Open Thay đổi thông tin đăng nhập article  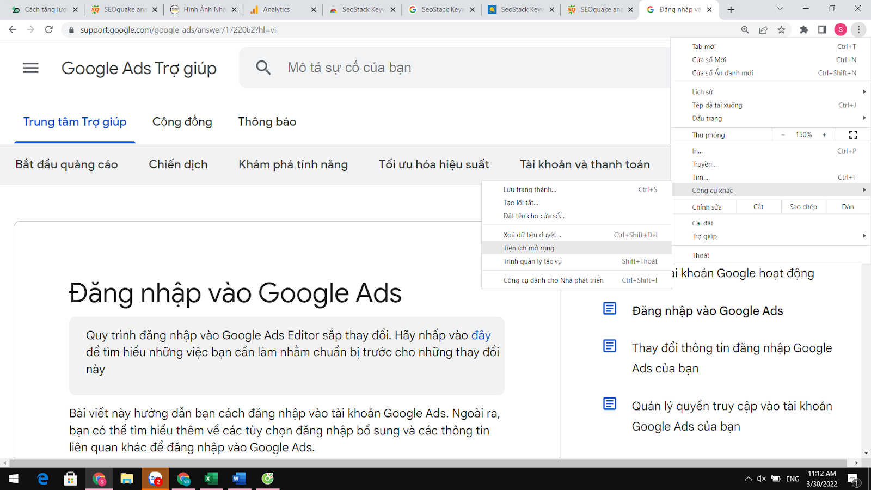click(x=732, y=358)
